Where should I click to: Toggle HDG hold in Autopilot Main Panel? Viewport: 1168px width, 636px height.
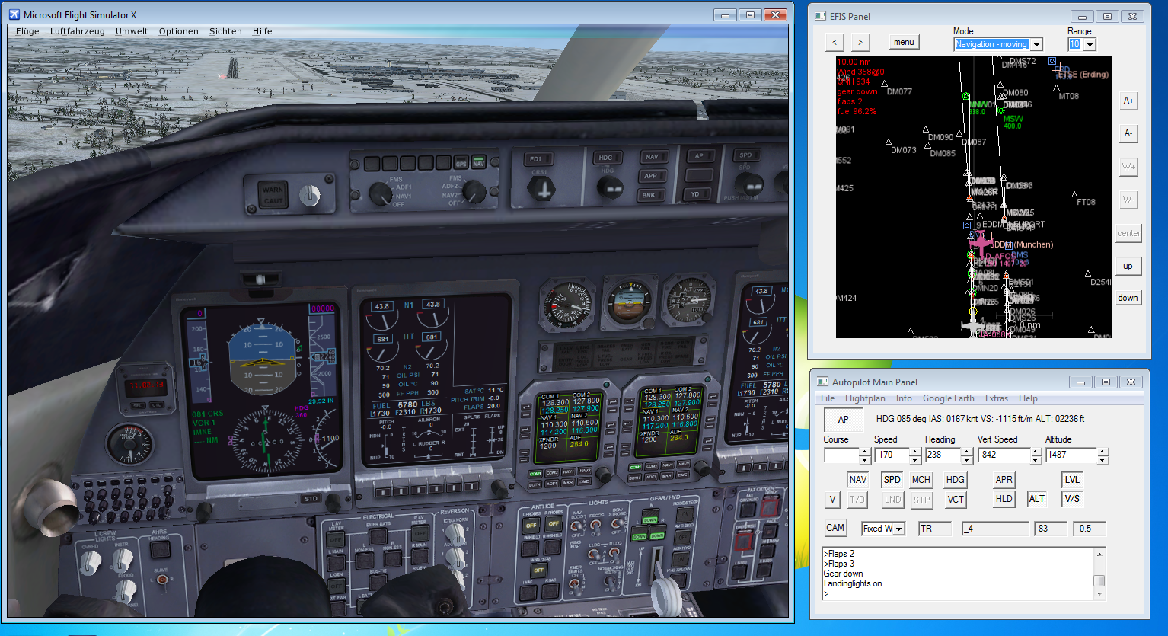956,480
